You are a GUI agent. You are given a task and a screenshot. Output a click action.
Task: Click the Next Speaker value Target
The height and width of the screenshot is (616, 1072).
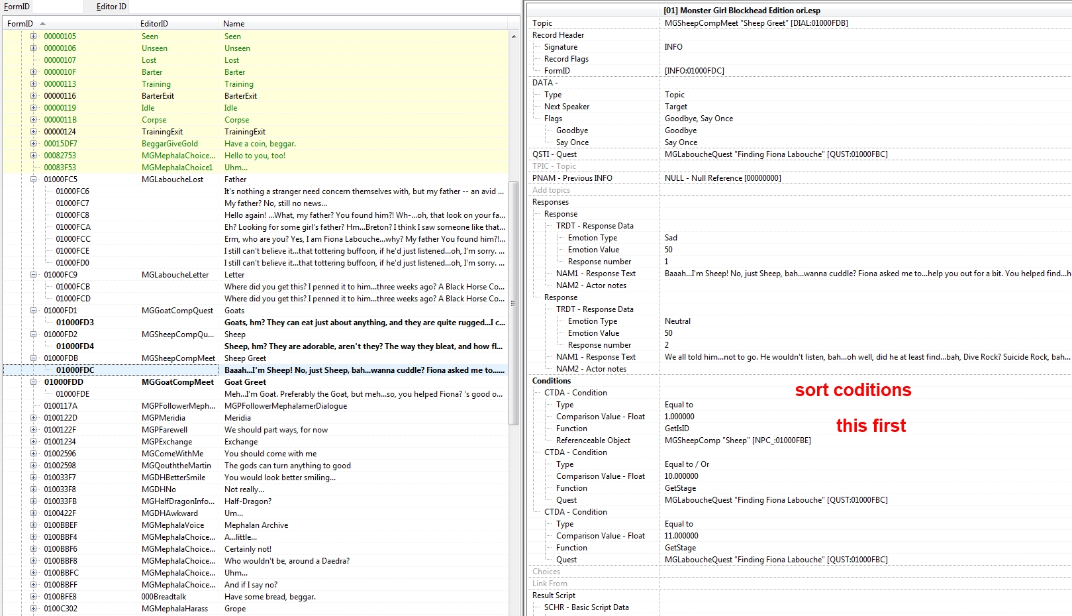(676, 107)
